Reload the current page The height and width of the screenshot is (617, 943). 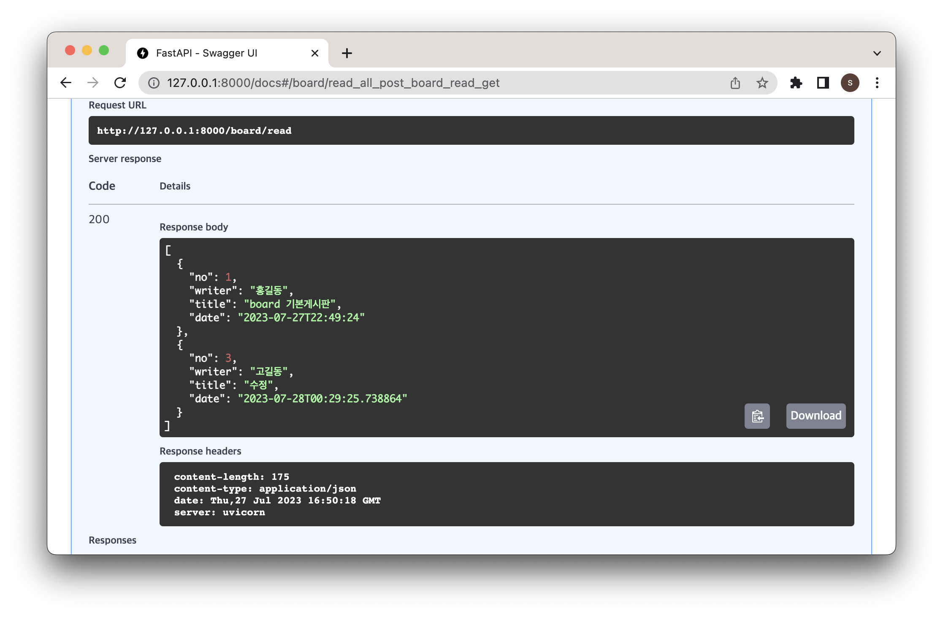tap(120, 83)
